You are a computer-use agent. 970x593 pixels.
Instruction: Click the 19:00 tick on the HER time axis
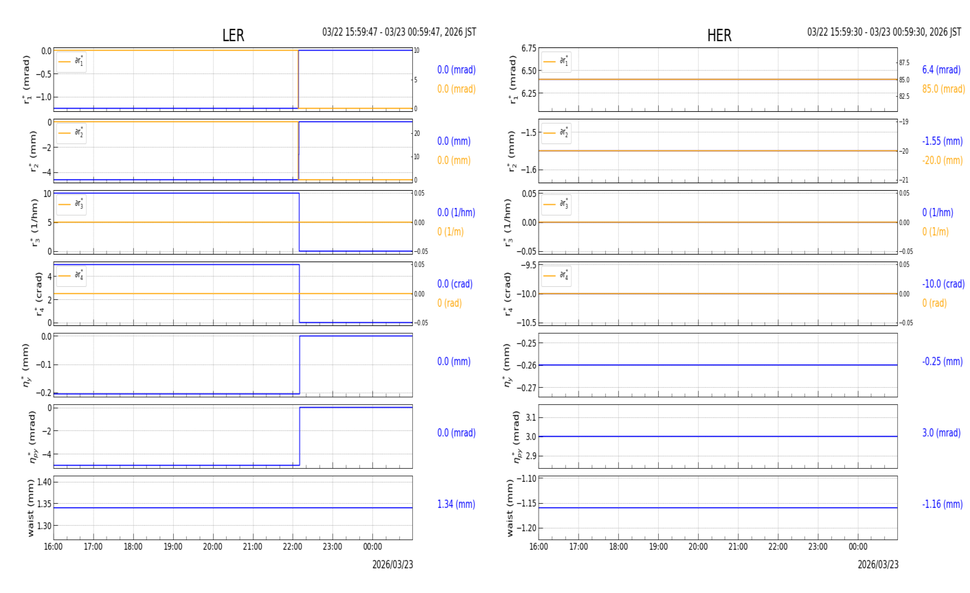[658, 547]
